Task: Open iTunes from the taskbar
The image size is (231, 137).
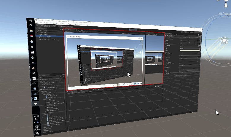Action: tap(32, 42)
